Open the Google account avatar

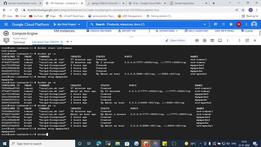tap(254, 24)
